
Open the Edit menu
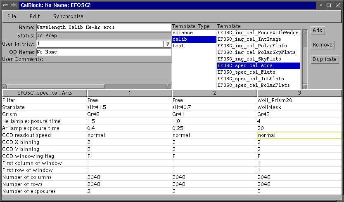point(35,16)
